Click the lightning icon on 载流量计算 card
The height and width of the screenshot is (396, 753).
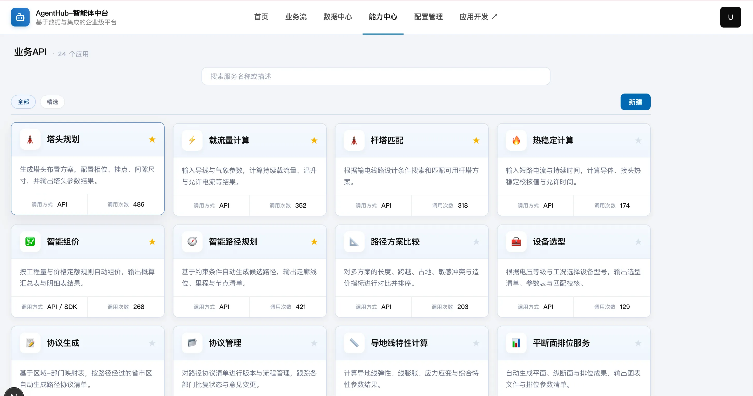[192, 140]
